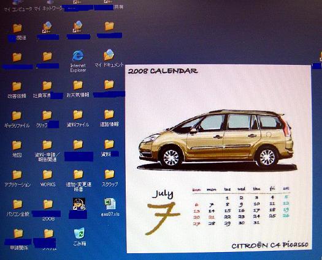Click the Citroën C4 Picasso car picture

point(217,140)
